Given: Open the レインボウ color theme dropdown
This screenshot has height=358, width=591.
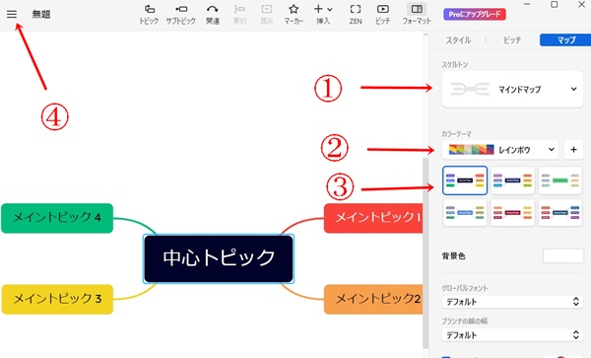Looking at the screenshot, I should pyautogui.click(x=499, y=150).
